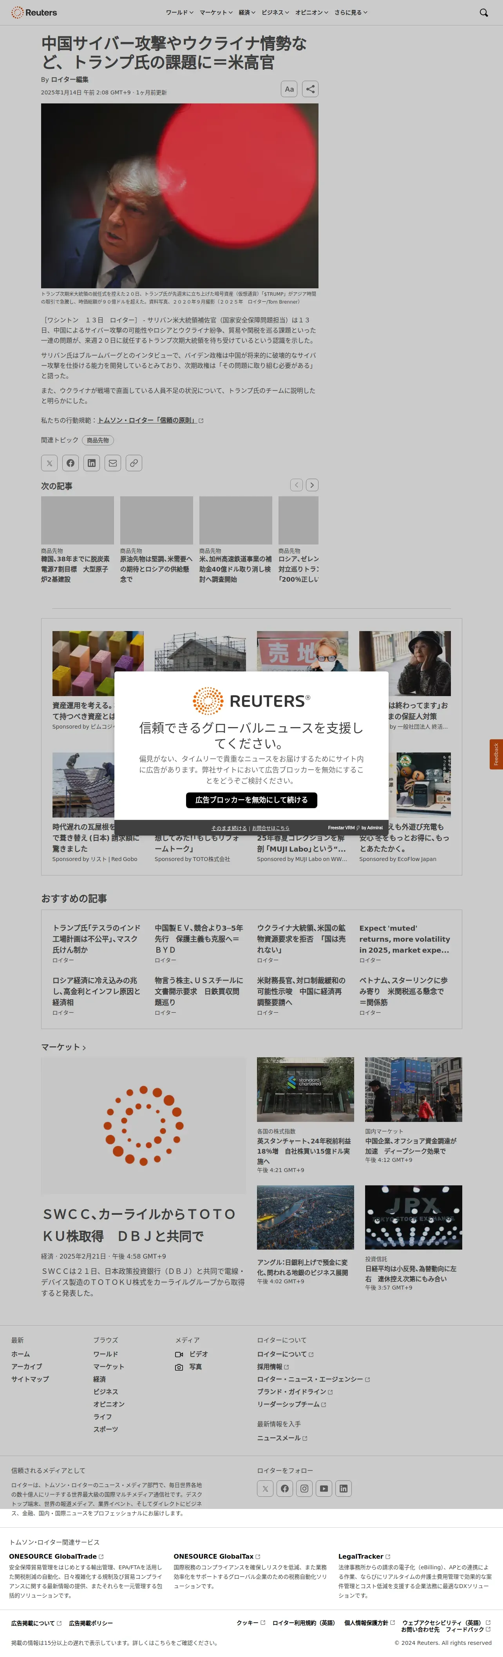Click footer ライフ link
This screenshot has width=503, height=1657.
click(x=102, y=1416)
